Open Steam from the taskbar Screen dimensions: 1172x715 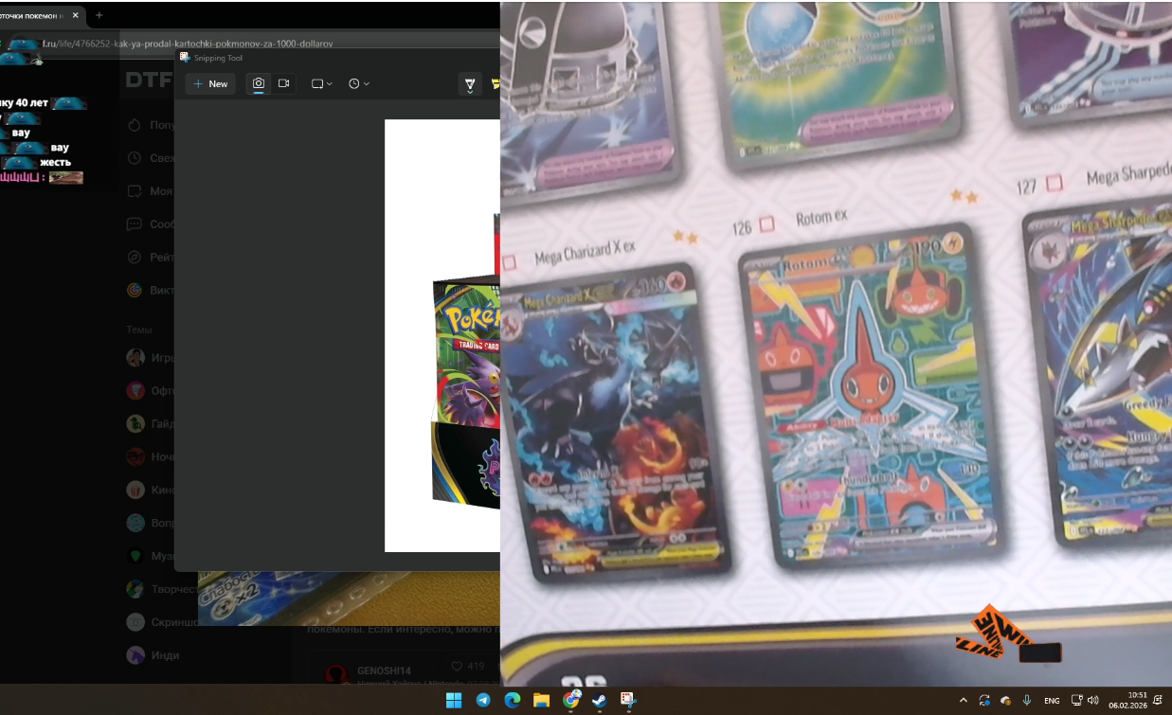[600, 700]
